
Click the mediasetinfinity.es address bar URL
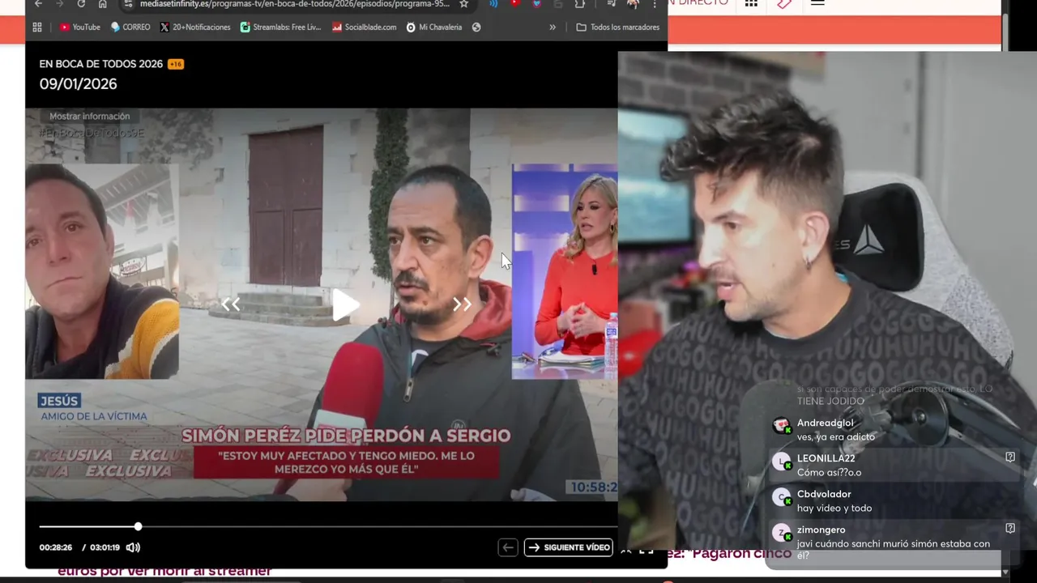[x=294, y=4]
